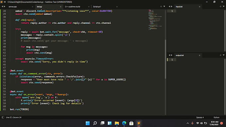Click 'print(messages)' on line 37

coord(31,38)
